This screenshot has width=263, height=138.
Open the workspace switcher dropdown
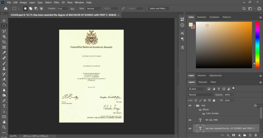tap(252, 8)
